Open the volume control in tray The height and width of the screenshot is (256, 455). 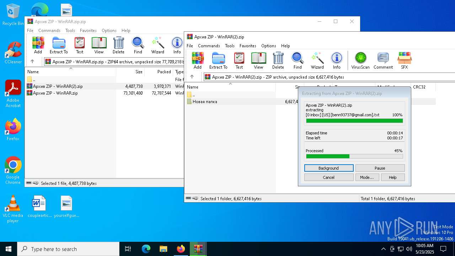click(409, 249)
